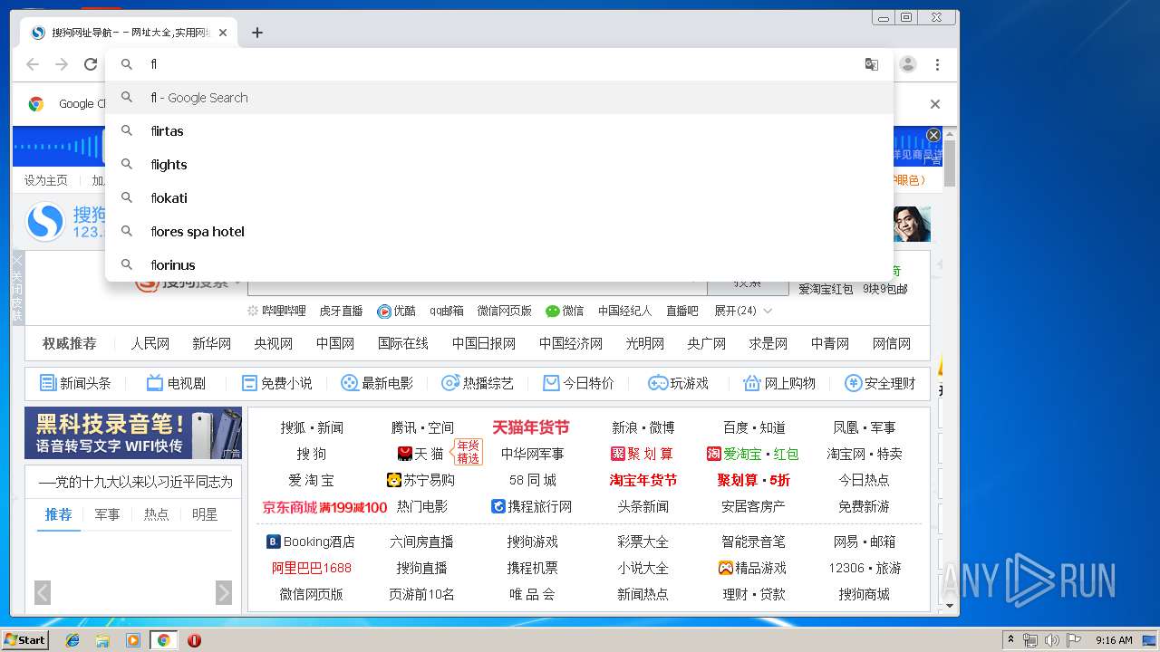Switch to the 明星 news tab
1160x652 pixels.
coord(205,514)
